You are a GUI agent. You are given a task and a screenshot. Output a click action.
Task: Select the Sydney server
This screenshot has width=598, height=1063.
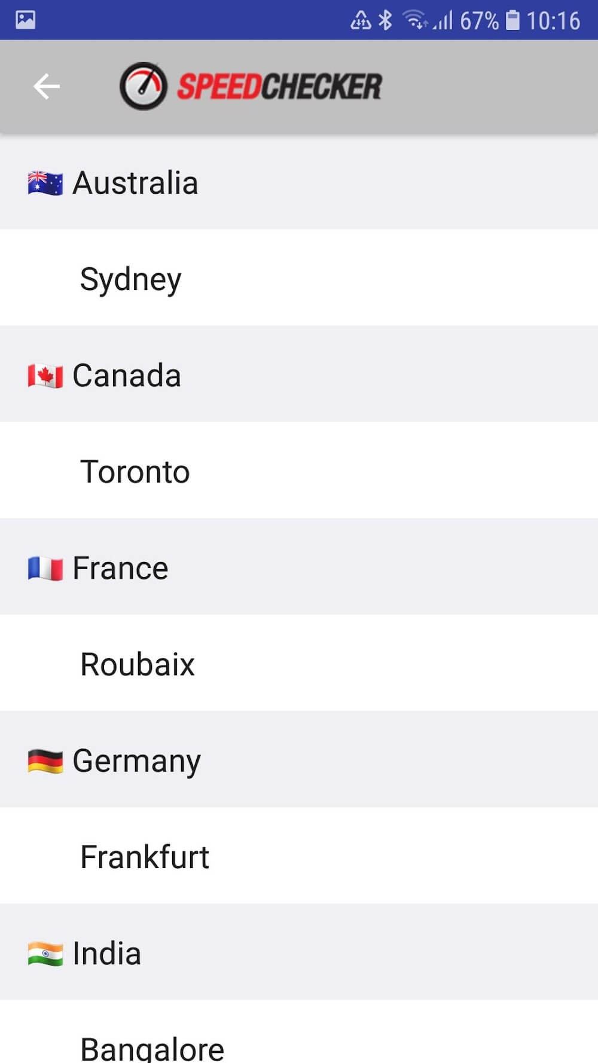131,279
